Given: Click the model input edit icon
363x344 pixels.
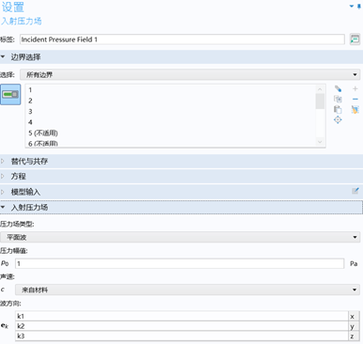Looking at the screenshot, I should (355, 191).
